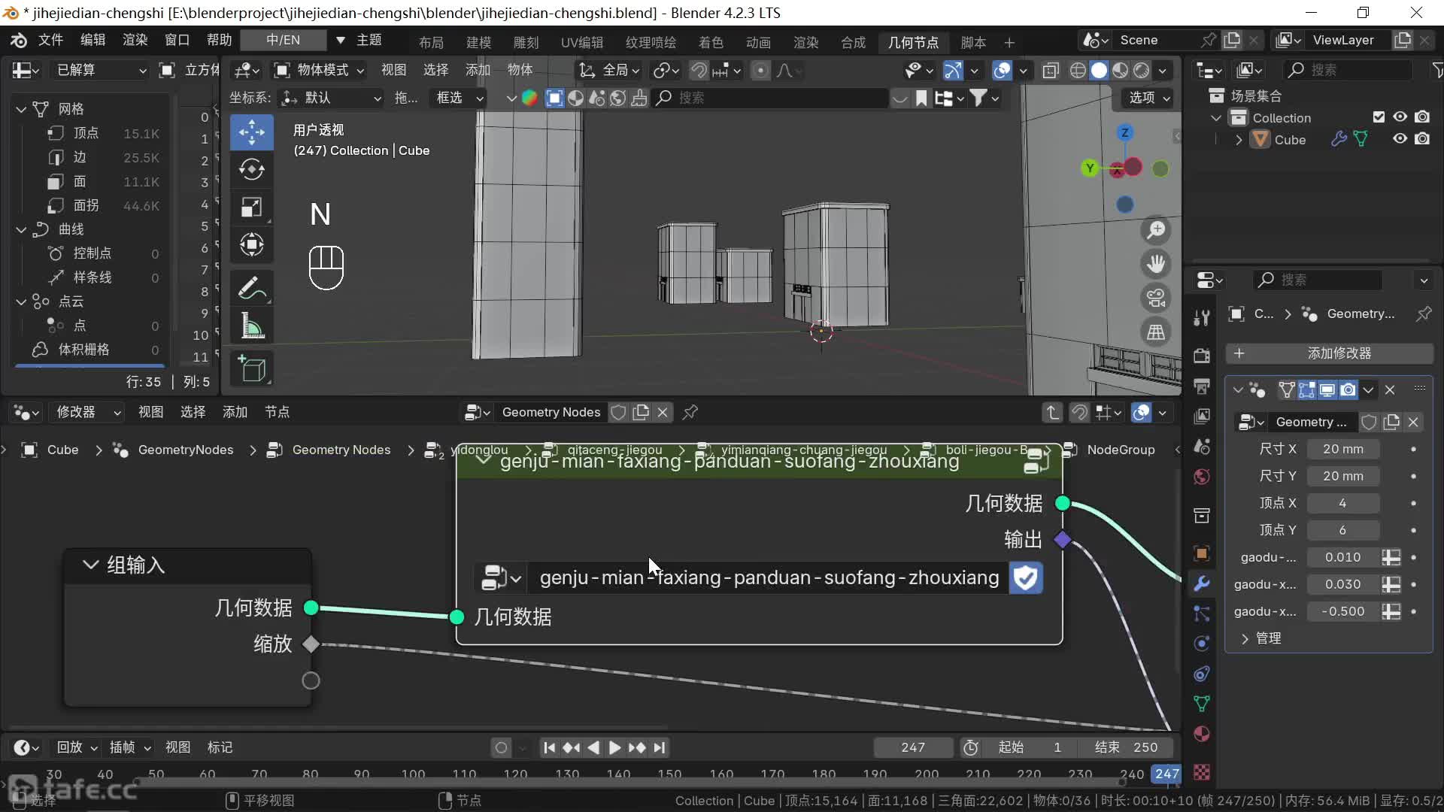This screenshot has width=1444, height=812.
Task: Select the Move tool in viewport toolbar
Action: tap(251, 132)
